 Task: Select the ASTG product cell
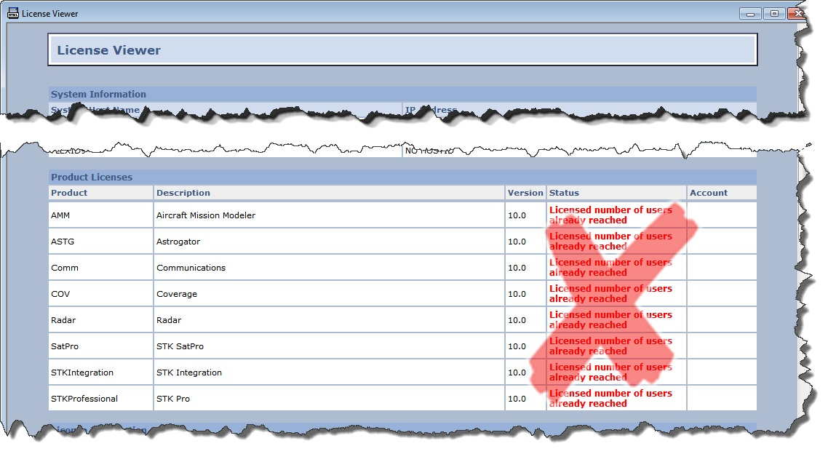[x=100, y=242]
